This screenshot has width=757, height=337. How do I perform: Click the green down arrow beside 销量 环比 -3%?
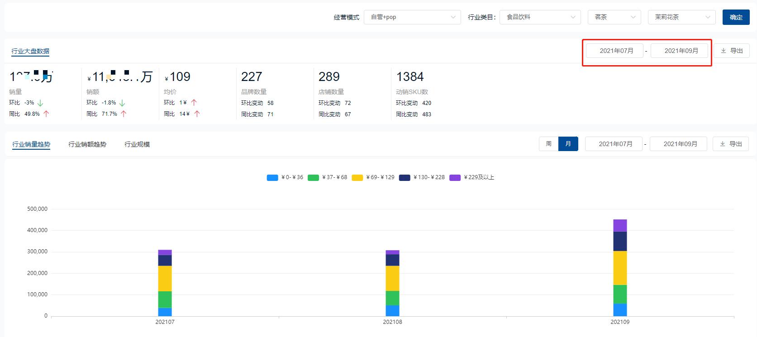pos(40,103)
